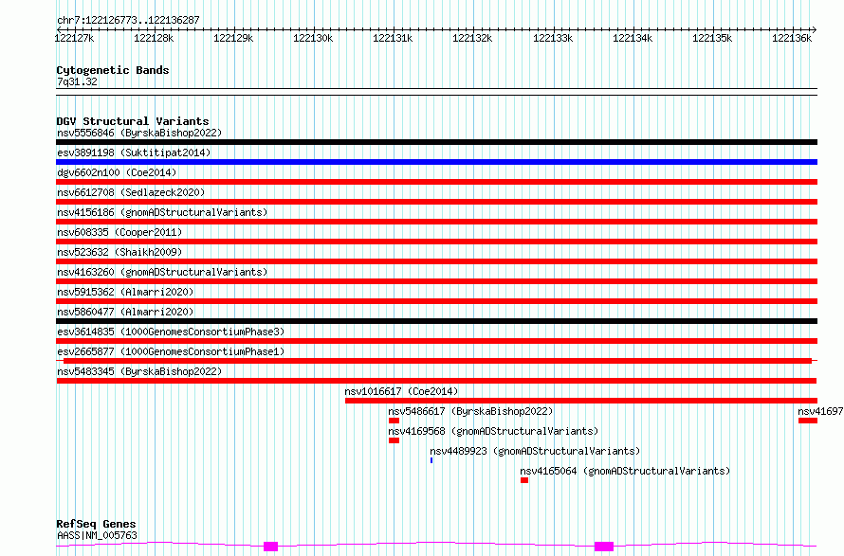Image resolution: width=844 pixels, height=556 pixels.
Task: Click the 122130k ruler tick label
Action: pyautogui.click(x=313, y=38)
